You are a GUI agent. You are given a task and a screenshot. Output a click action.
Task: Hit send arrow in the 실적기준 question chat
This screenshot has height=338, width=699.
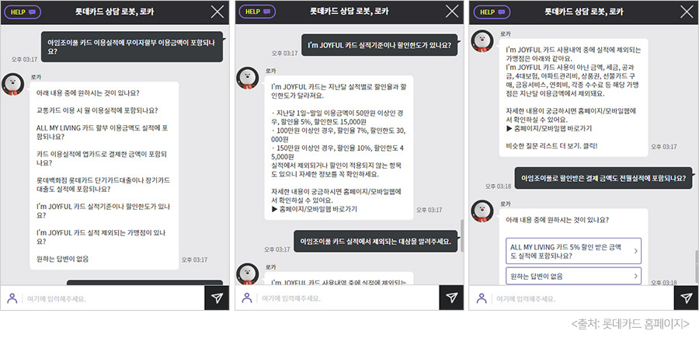(451, 298)
